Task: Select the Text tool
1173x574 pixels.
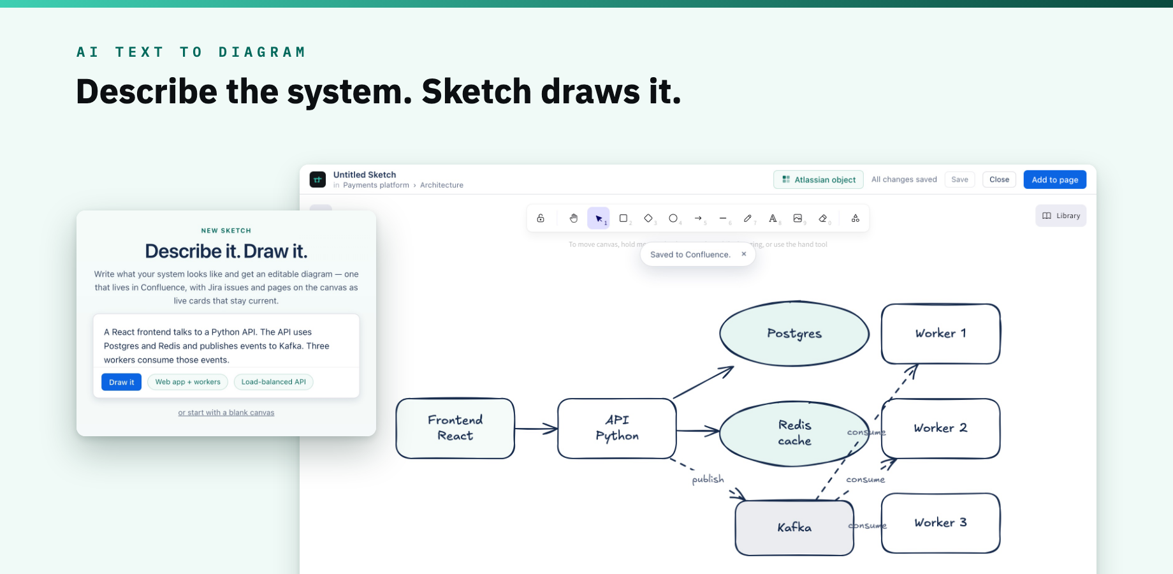Action: [773, 218]
